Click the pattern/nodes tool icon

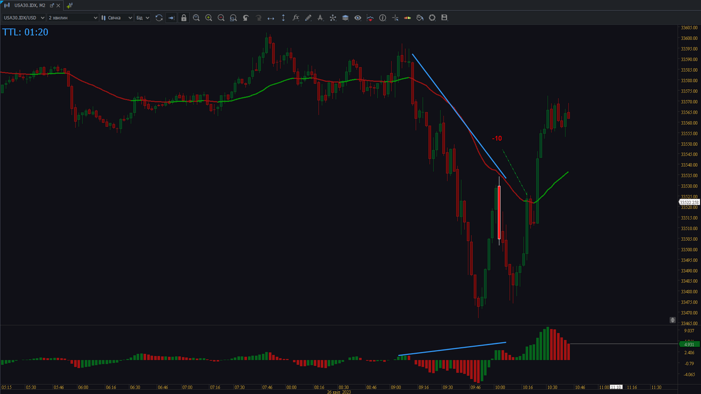333,18
